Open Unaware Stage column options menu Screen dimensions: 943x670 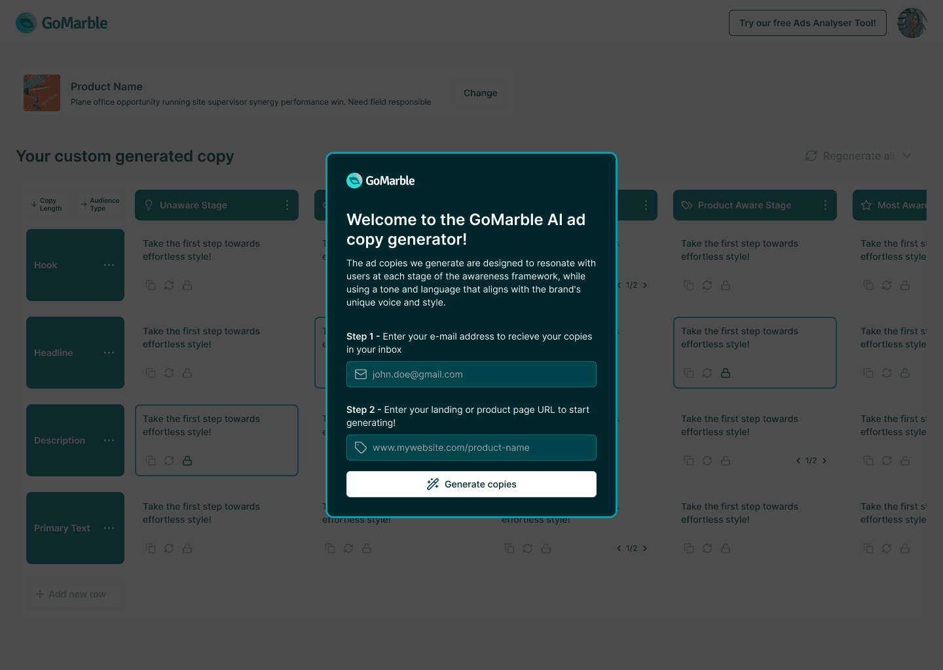(287, 205)
